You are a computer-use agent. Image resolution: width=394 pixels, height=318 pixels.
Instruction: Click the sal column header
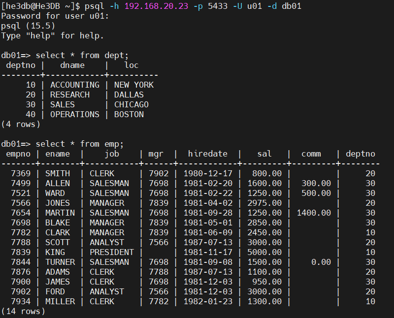pos(264,154)
